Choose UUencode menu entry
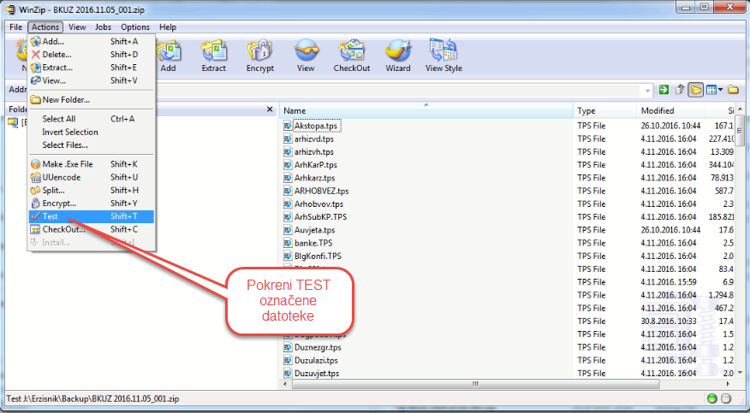750x413 pixels. 91,177
